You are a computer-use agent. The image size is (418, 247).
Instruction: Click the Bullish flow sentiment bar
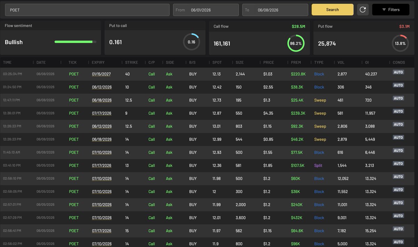pyautogui.click(x=76, y=42)
